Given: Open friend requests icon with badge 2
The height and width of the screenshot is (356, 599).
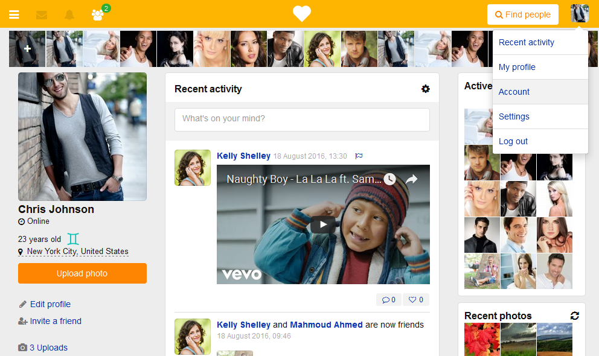Looking at the screenshot, I should tap(98, 14).
